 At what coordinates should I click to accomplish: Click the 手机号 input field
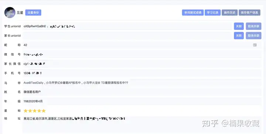(142, 73)
